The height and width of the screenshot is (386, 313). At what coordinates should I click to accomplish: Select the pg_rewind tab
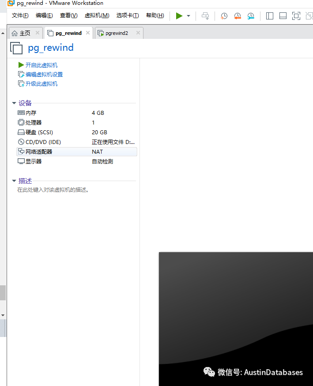68,33
